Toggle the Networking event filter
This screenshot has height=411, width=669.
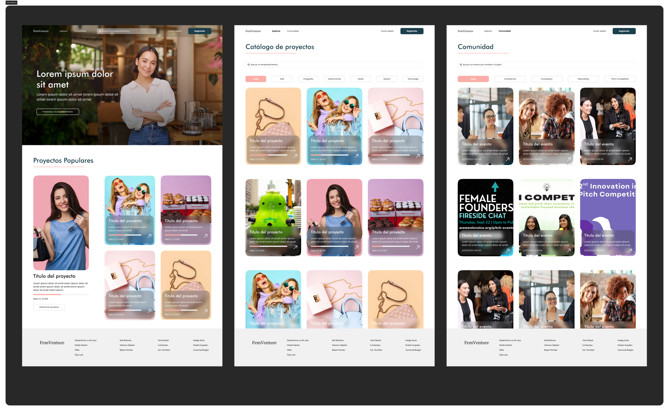pyautogui.click(x=583, y=79)
